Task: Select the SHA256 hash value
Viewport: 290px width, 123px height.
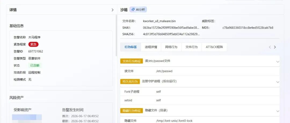Action: click(171, 34)
